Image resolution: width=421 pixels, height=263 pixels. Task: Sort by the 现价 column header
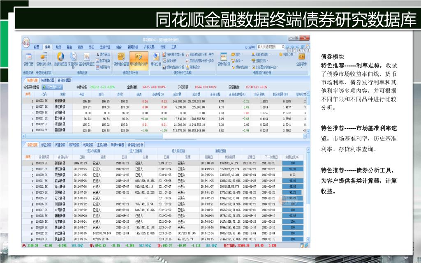coord(101,95)
